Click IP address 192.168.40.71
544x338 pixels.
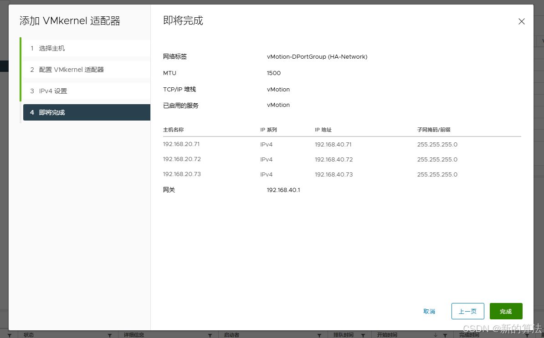[x=333, y=144]
